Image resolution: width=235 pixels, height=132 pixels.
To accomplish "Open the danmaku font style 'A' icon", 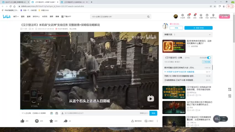I will coord(63,113).
